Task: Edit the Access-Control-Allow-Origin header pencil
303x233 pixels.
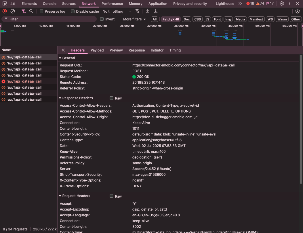Action: pyautogui.click(x=196, y=117)
